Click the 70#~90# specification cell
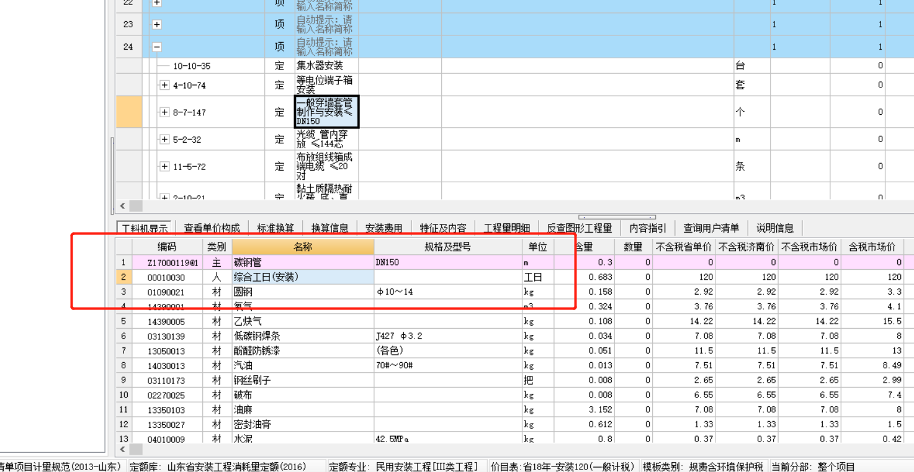Image resolution: width=914 pixels, height=472 pixels. (x=447, y=365)
